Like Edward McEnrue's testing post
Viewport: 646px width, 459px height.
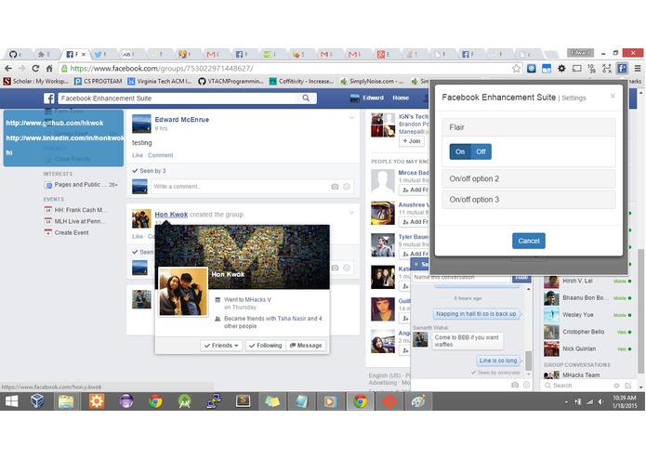pyautogui.click(x=138, y=155)
